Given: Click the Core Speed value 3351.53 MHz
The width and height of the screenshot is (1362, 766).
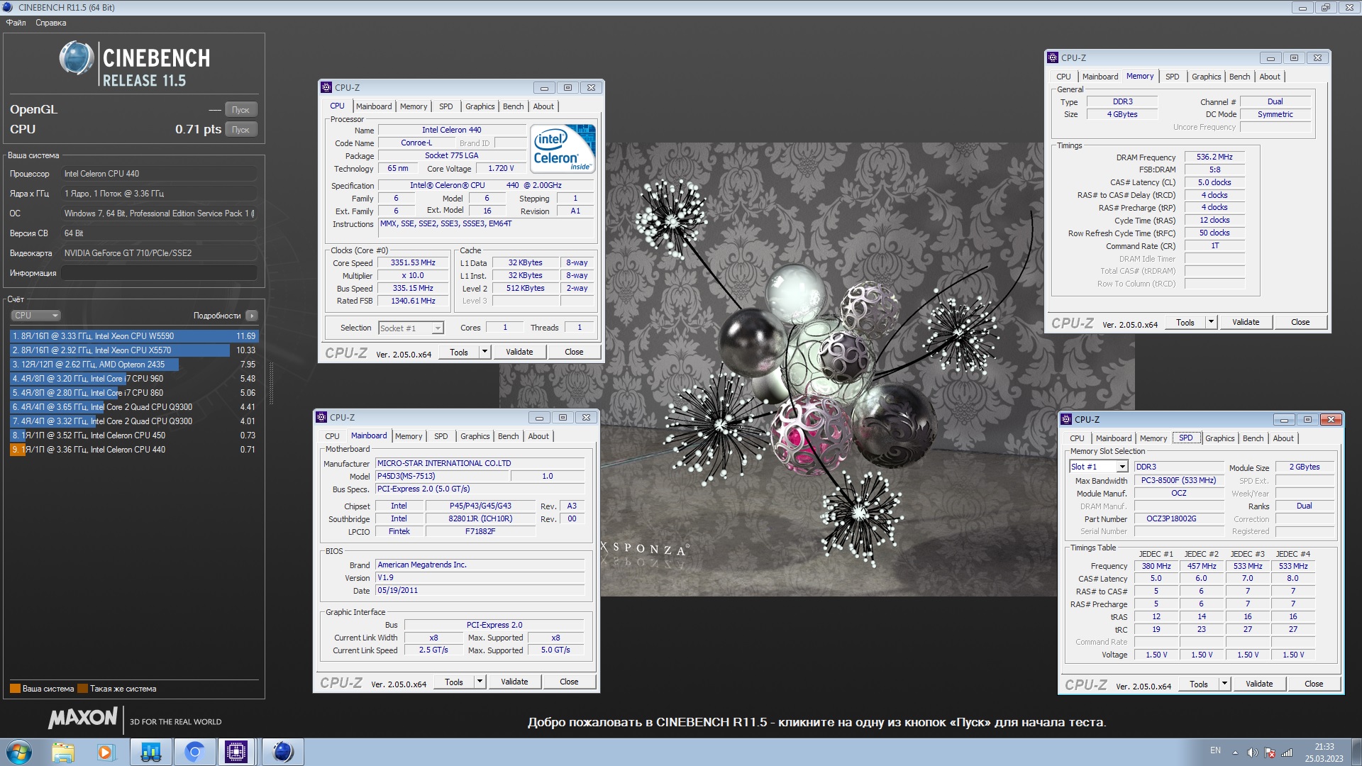Looking at the screenshot, I should click(x=413, y=262).
